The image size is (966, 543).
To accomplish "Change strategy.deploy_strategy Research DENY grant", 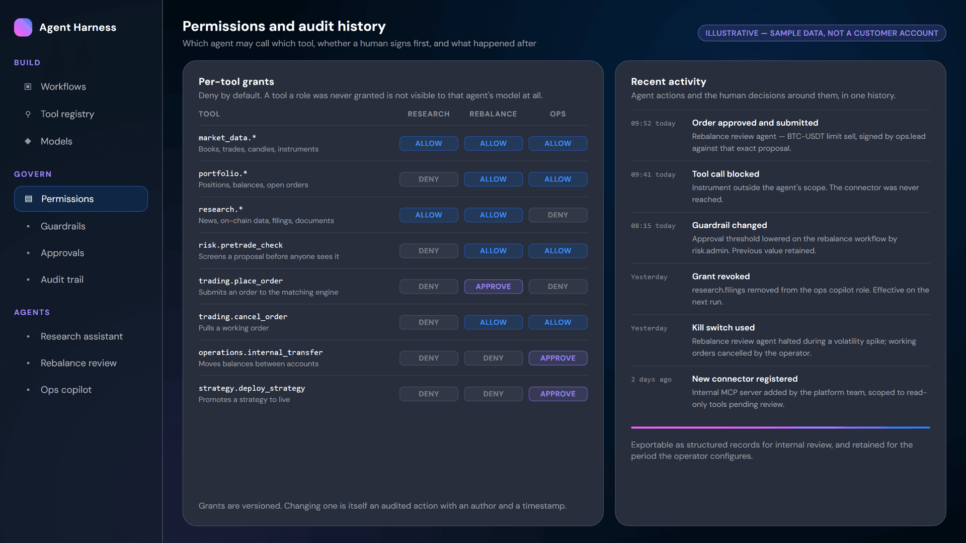I will [429, 394].
